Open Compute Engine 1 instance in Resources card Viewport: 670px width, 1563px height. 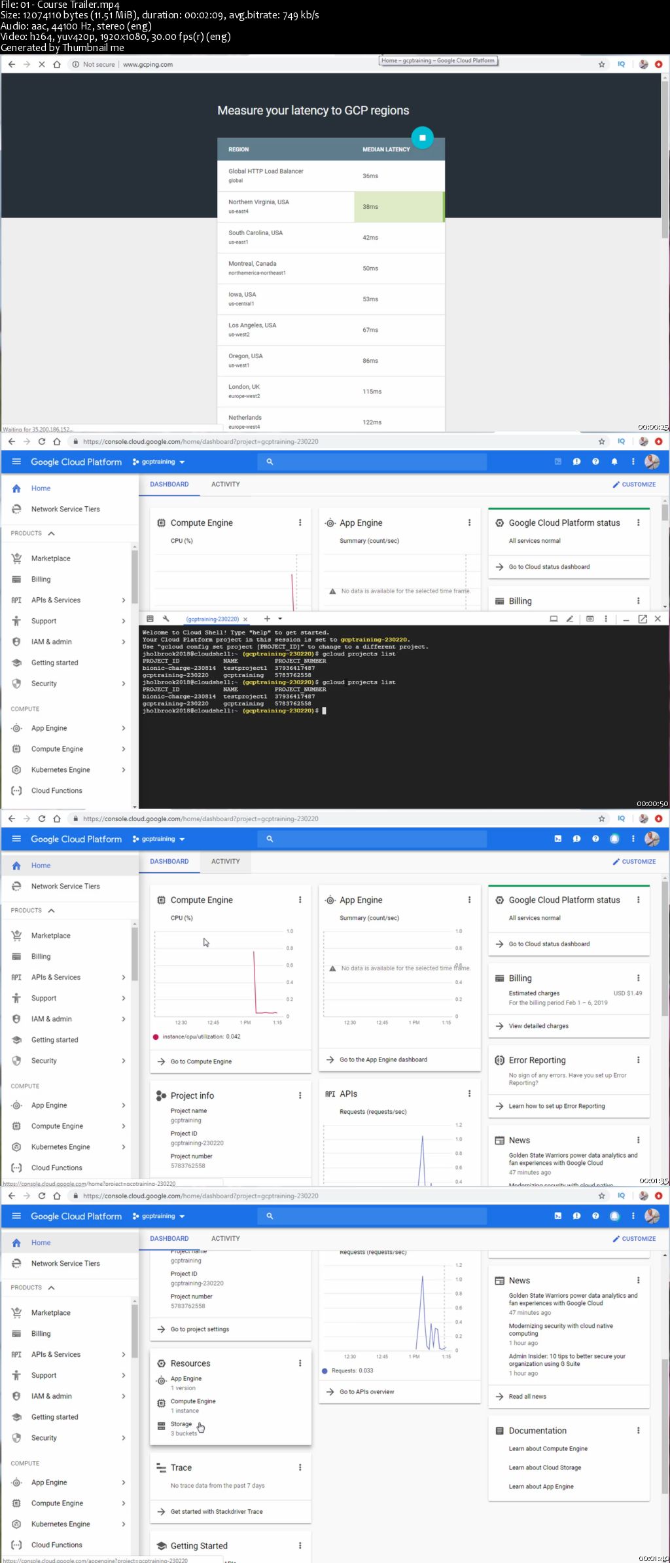click(193, 1406)
